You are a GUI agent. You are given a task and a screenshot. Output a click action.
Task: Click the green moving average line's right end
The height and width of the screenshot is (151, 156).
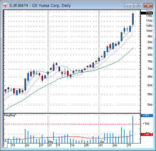(132, 48)
